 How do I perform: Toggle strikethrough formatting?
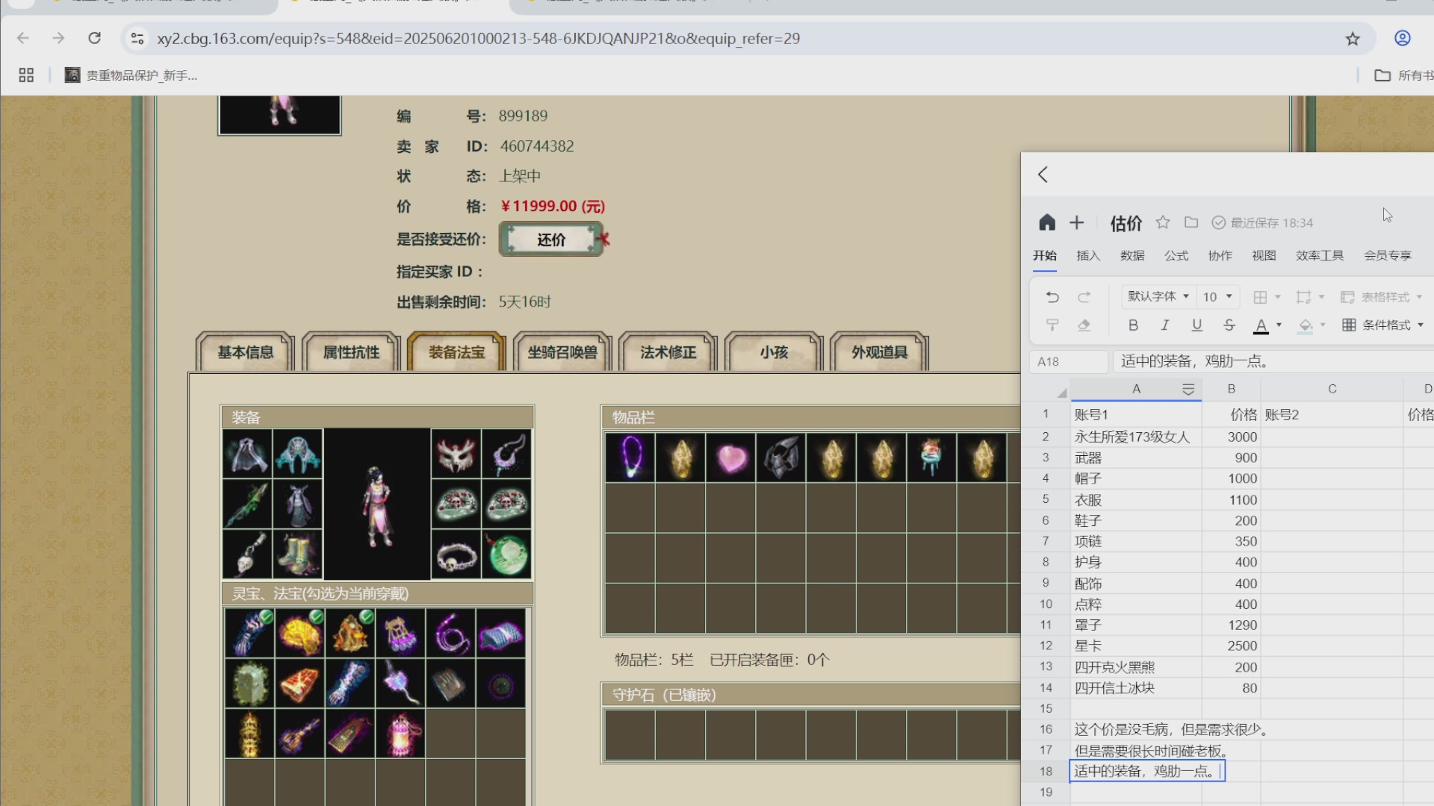pyautogui.click(x=1229, y=325)
